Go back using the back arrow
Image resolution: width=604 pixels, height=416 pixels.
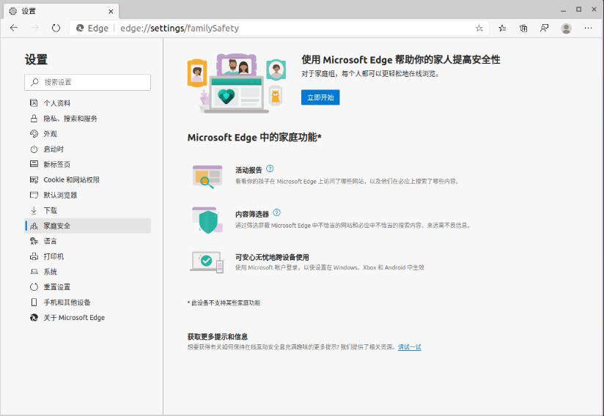(14, 28)
